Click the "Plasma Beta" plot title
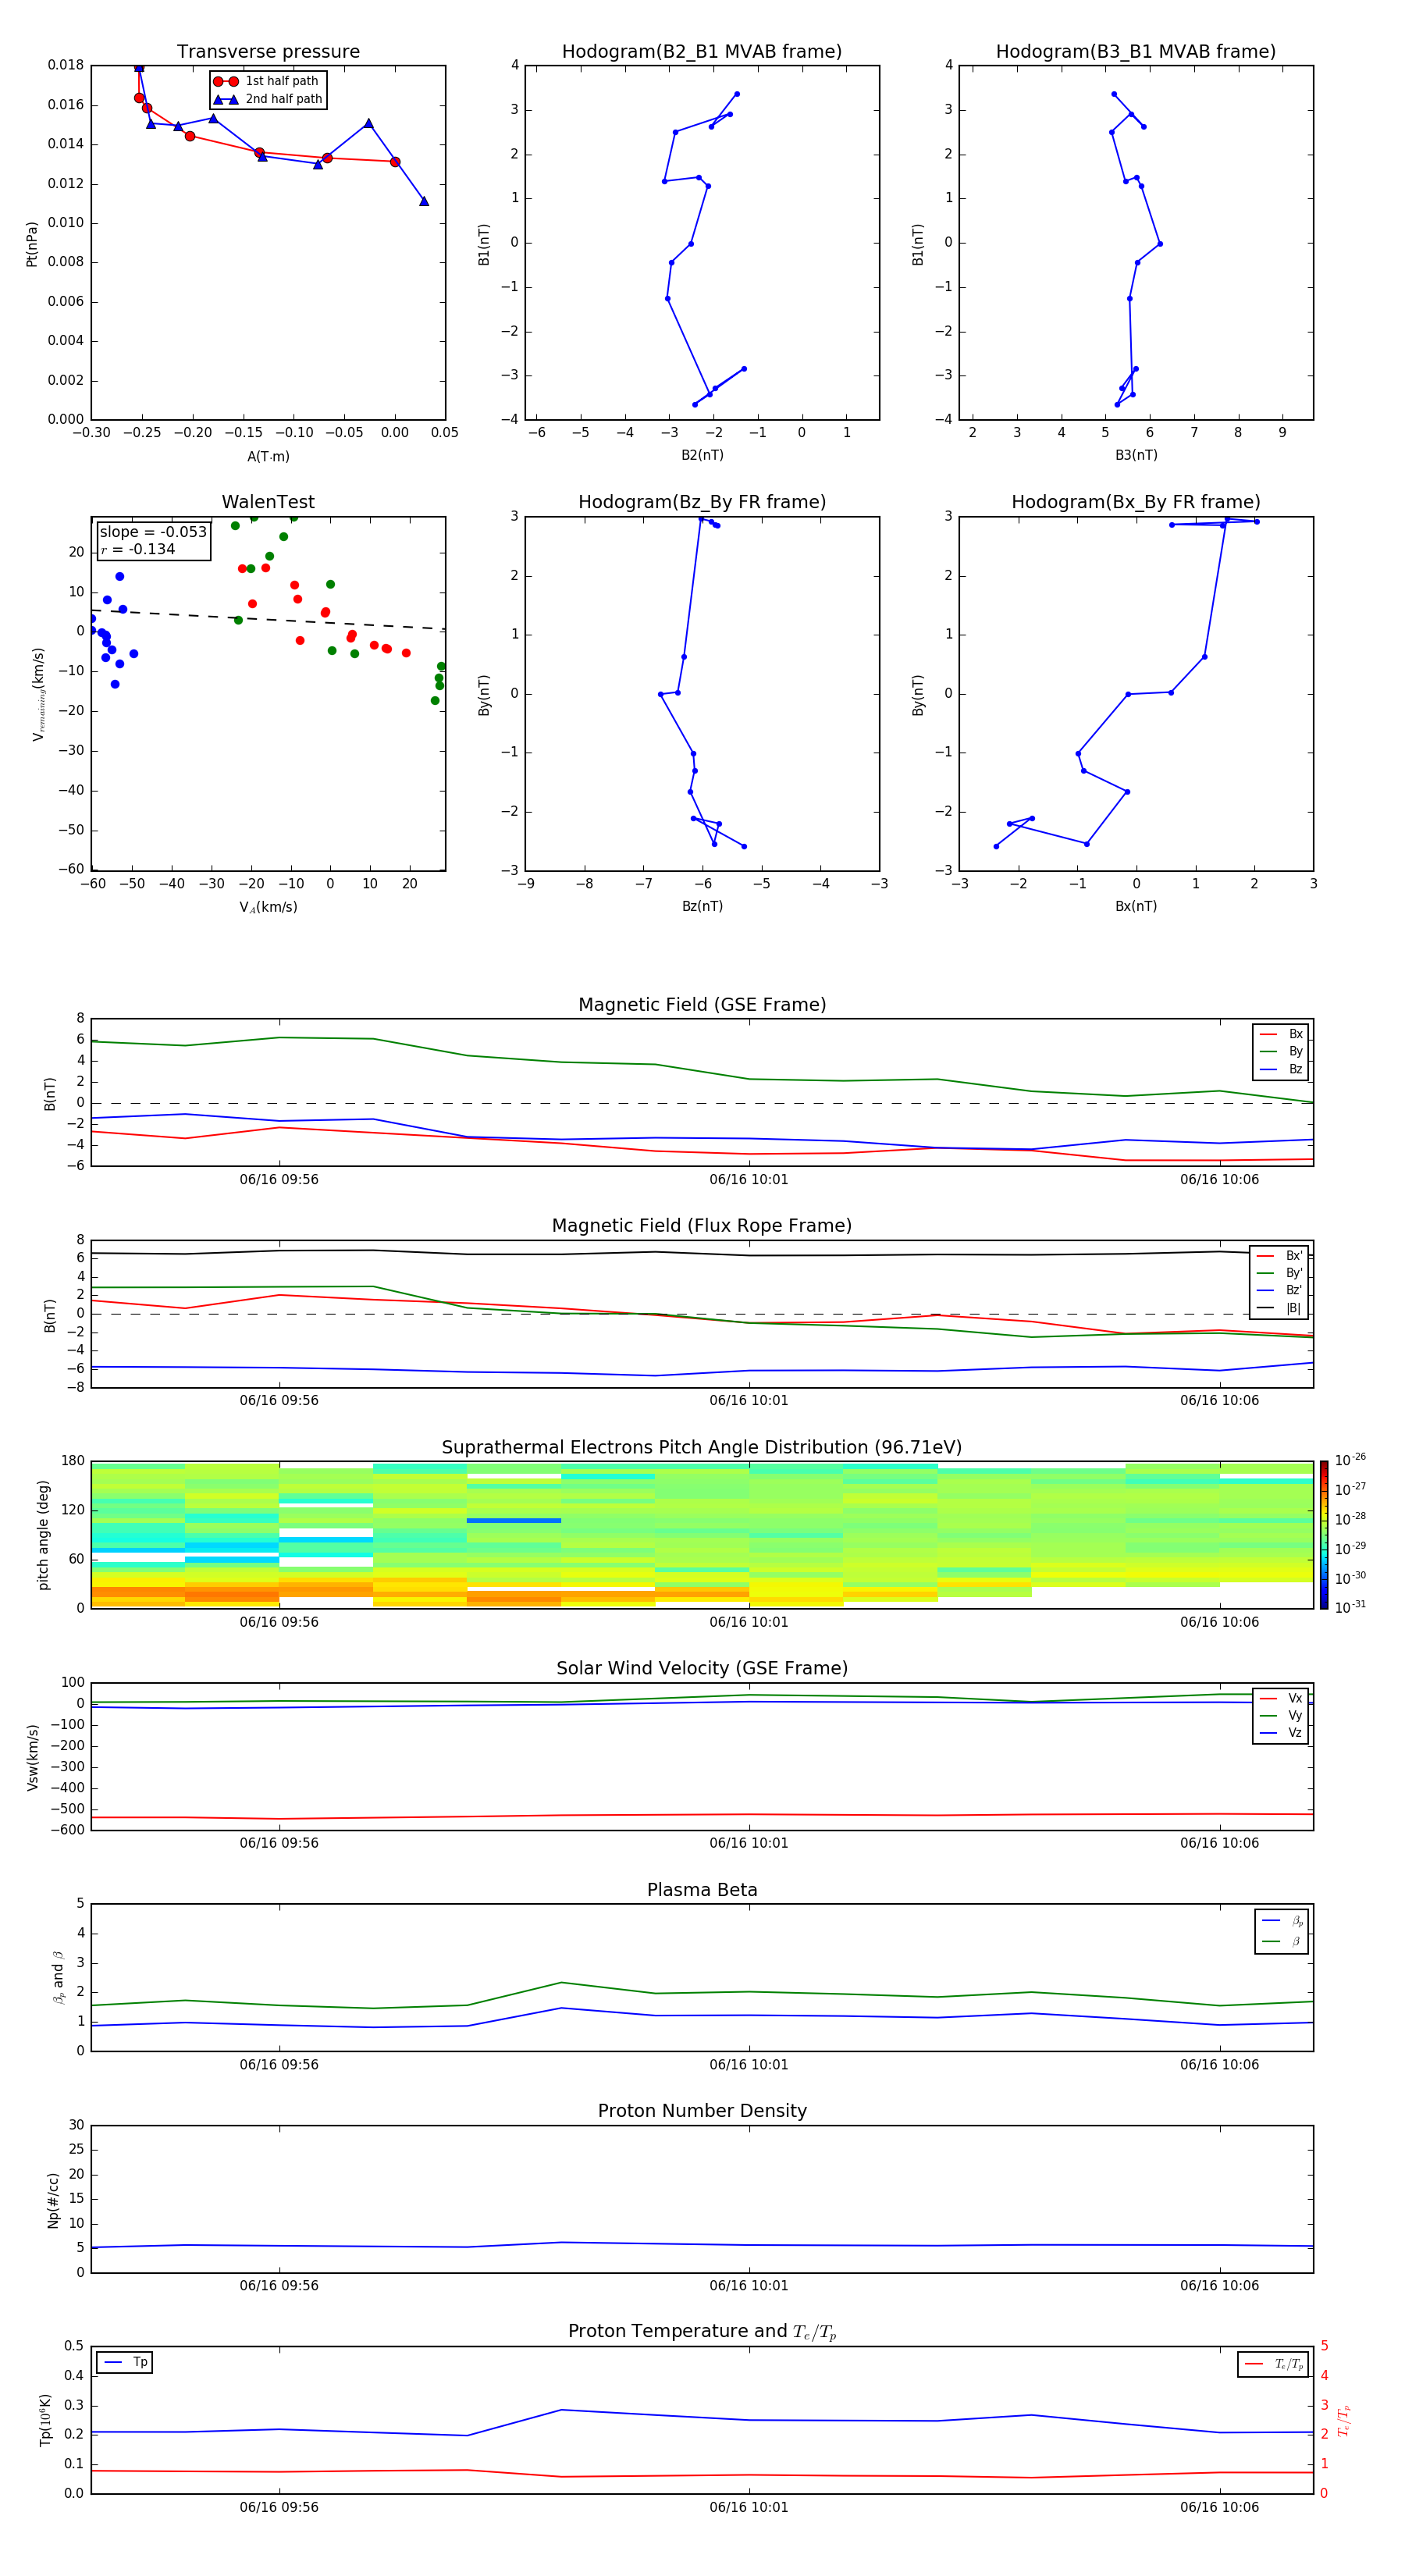This screenshot has width=1405, height=2576. click(x=701, y=1890)
